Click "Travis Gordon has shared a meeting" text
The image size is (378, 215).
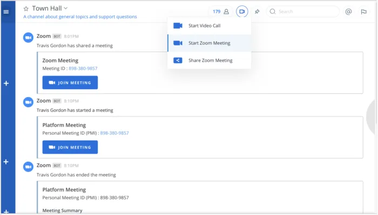click(x=75, y=46)
